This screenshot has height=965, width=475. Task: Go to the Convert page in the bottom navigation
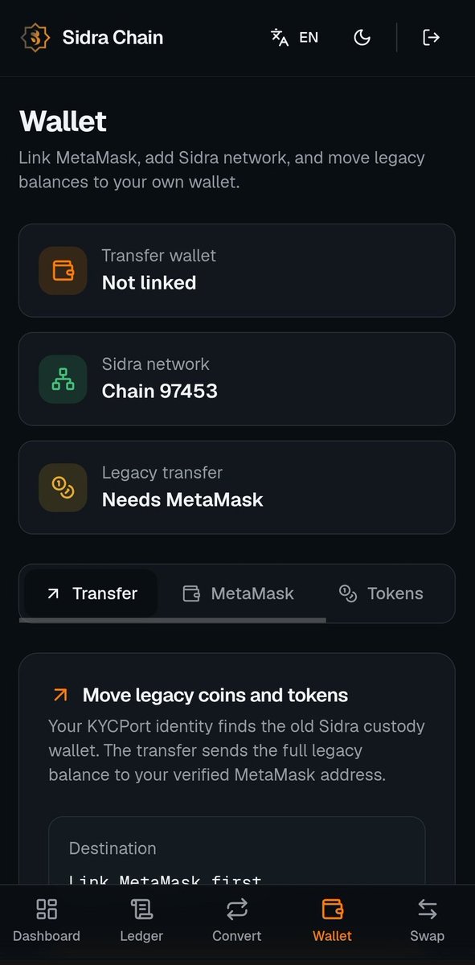(x=237, y=921)
